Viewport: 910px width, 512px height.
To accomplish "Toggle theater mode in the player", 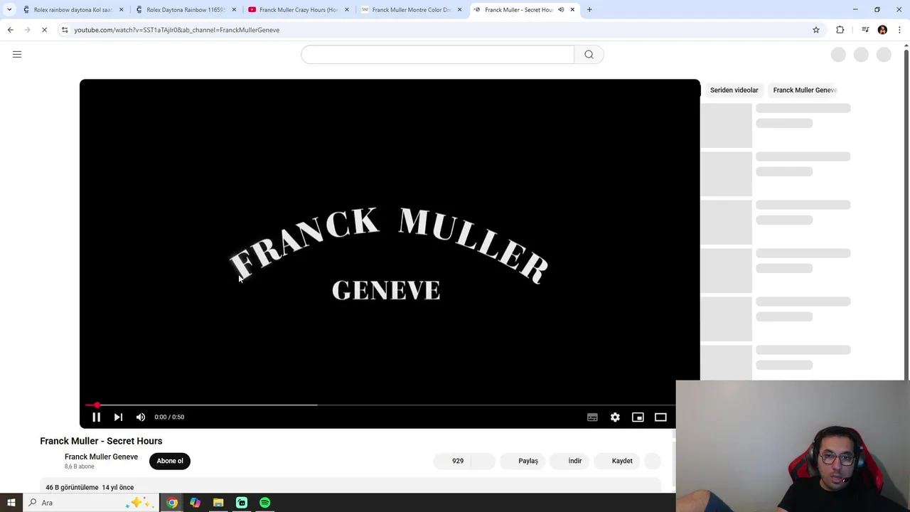I will 660,417.
